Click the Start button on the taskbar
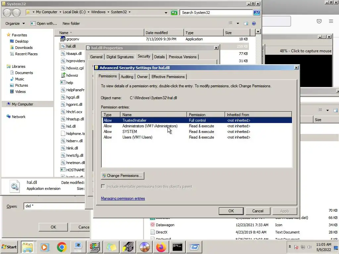339x254 pixels. coord(9,247)
